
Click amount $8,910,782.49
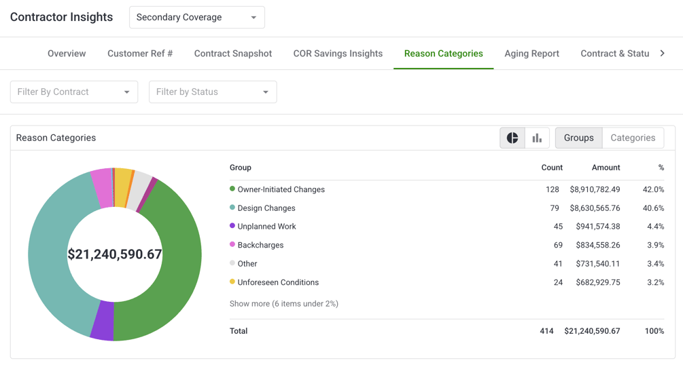coord(595,189)
